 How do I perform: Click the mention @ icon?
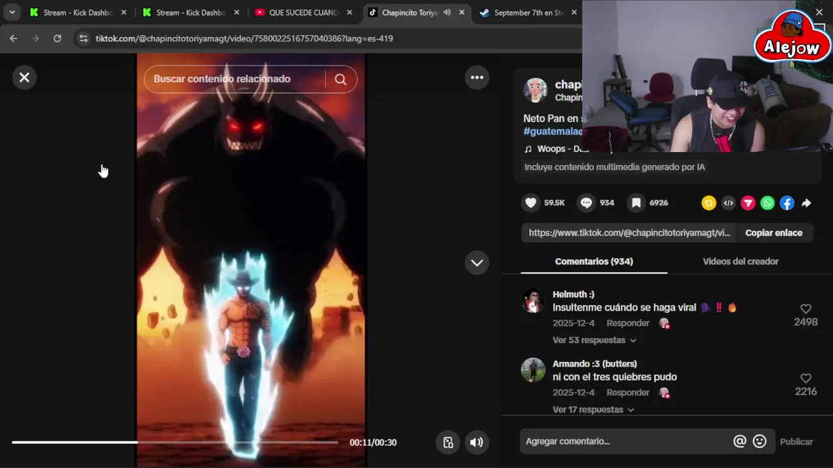740,441
